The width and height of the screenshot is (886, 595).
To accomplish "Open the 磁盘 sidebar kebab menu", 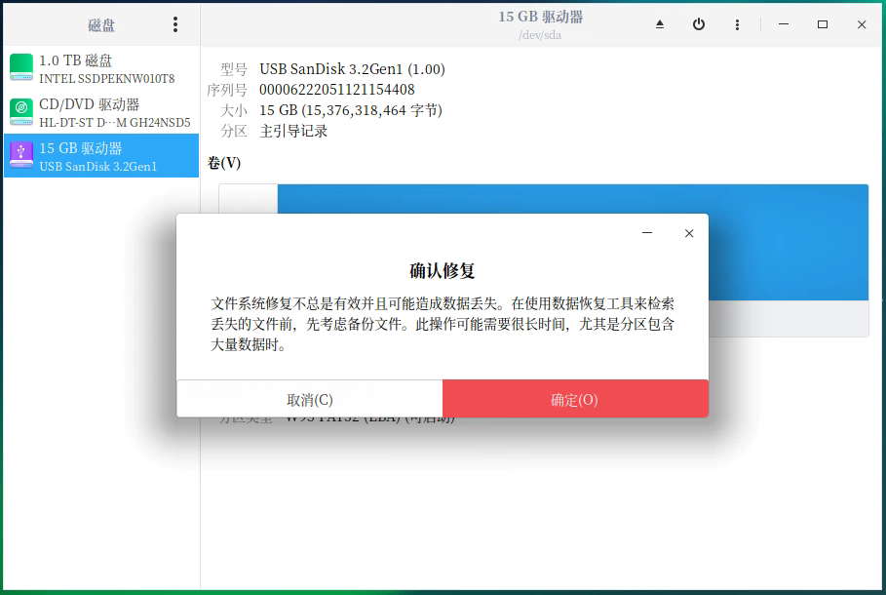I will point(175,24).
